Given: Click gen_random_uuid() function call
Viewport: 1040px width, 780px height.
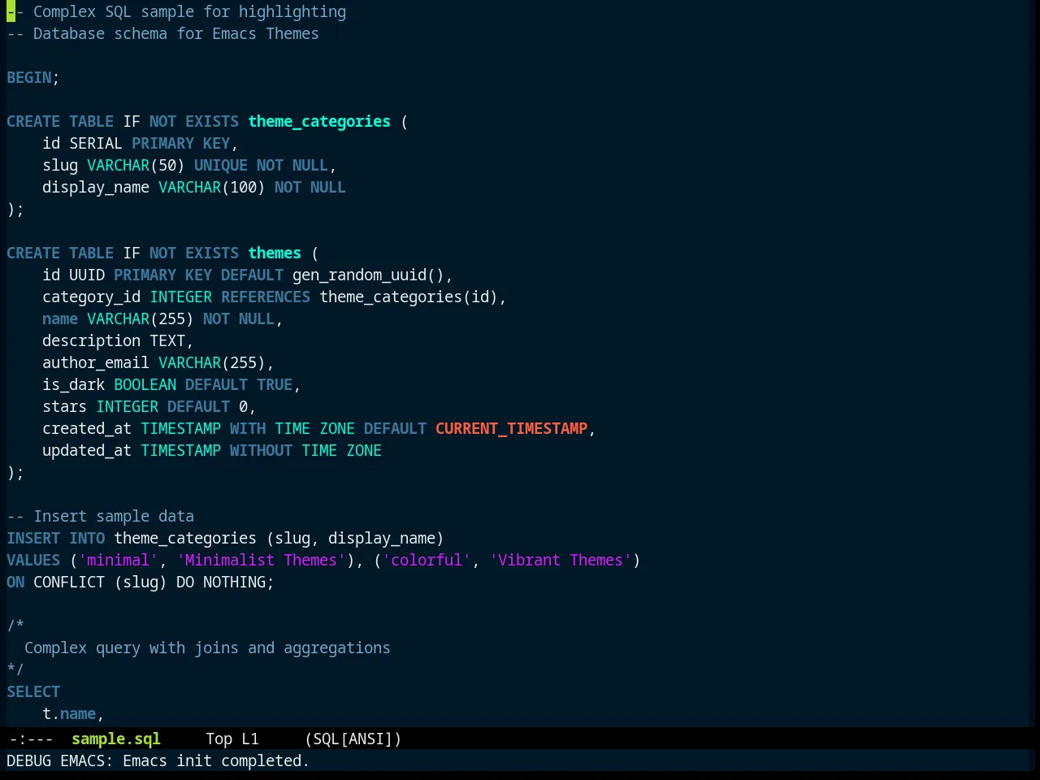Looking at the screenshot, I should [x=368, y=275].
